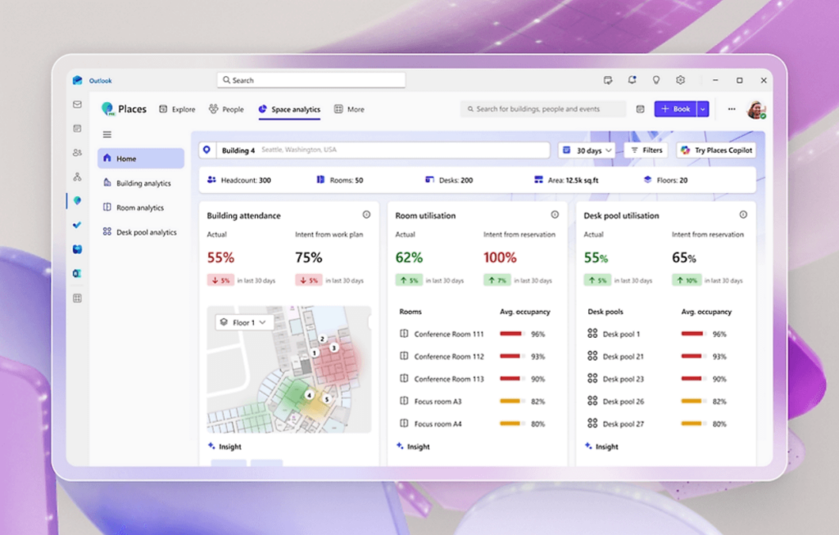Click Desks: 200 stat

(x=449, y=180)
